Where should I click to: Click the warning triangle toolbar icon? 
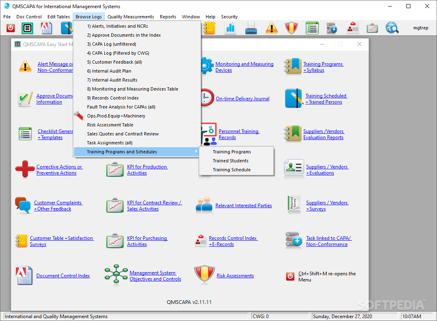tap(271, 28)
